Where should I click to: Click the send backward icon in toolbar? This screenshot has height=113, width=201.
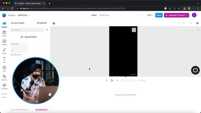coord(184,23)
